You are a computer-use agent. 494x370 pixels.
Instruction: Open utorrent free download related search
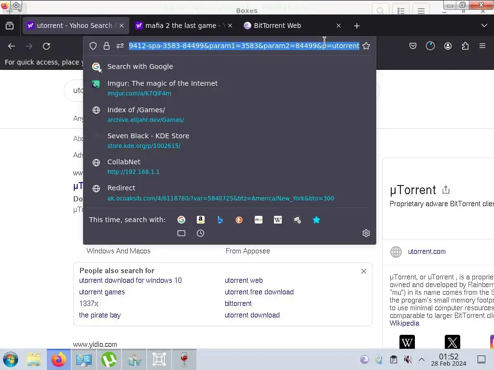point(259,292)
